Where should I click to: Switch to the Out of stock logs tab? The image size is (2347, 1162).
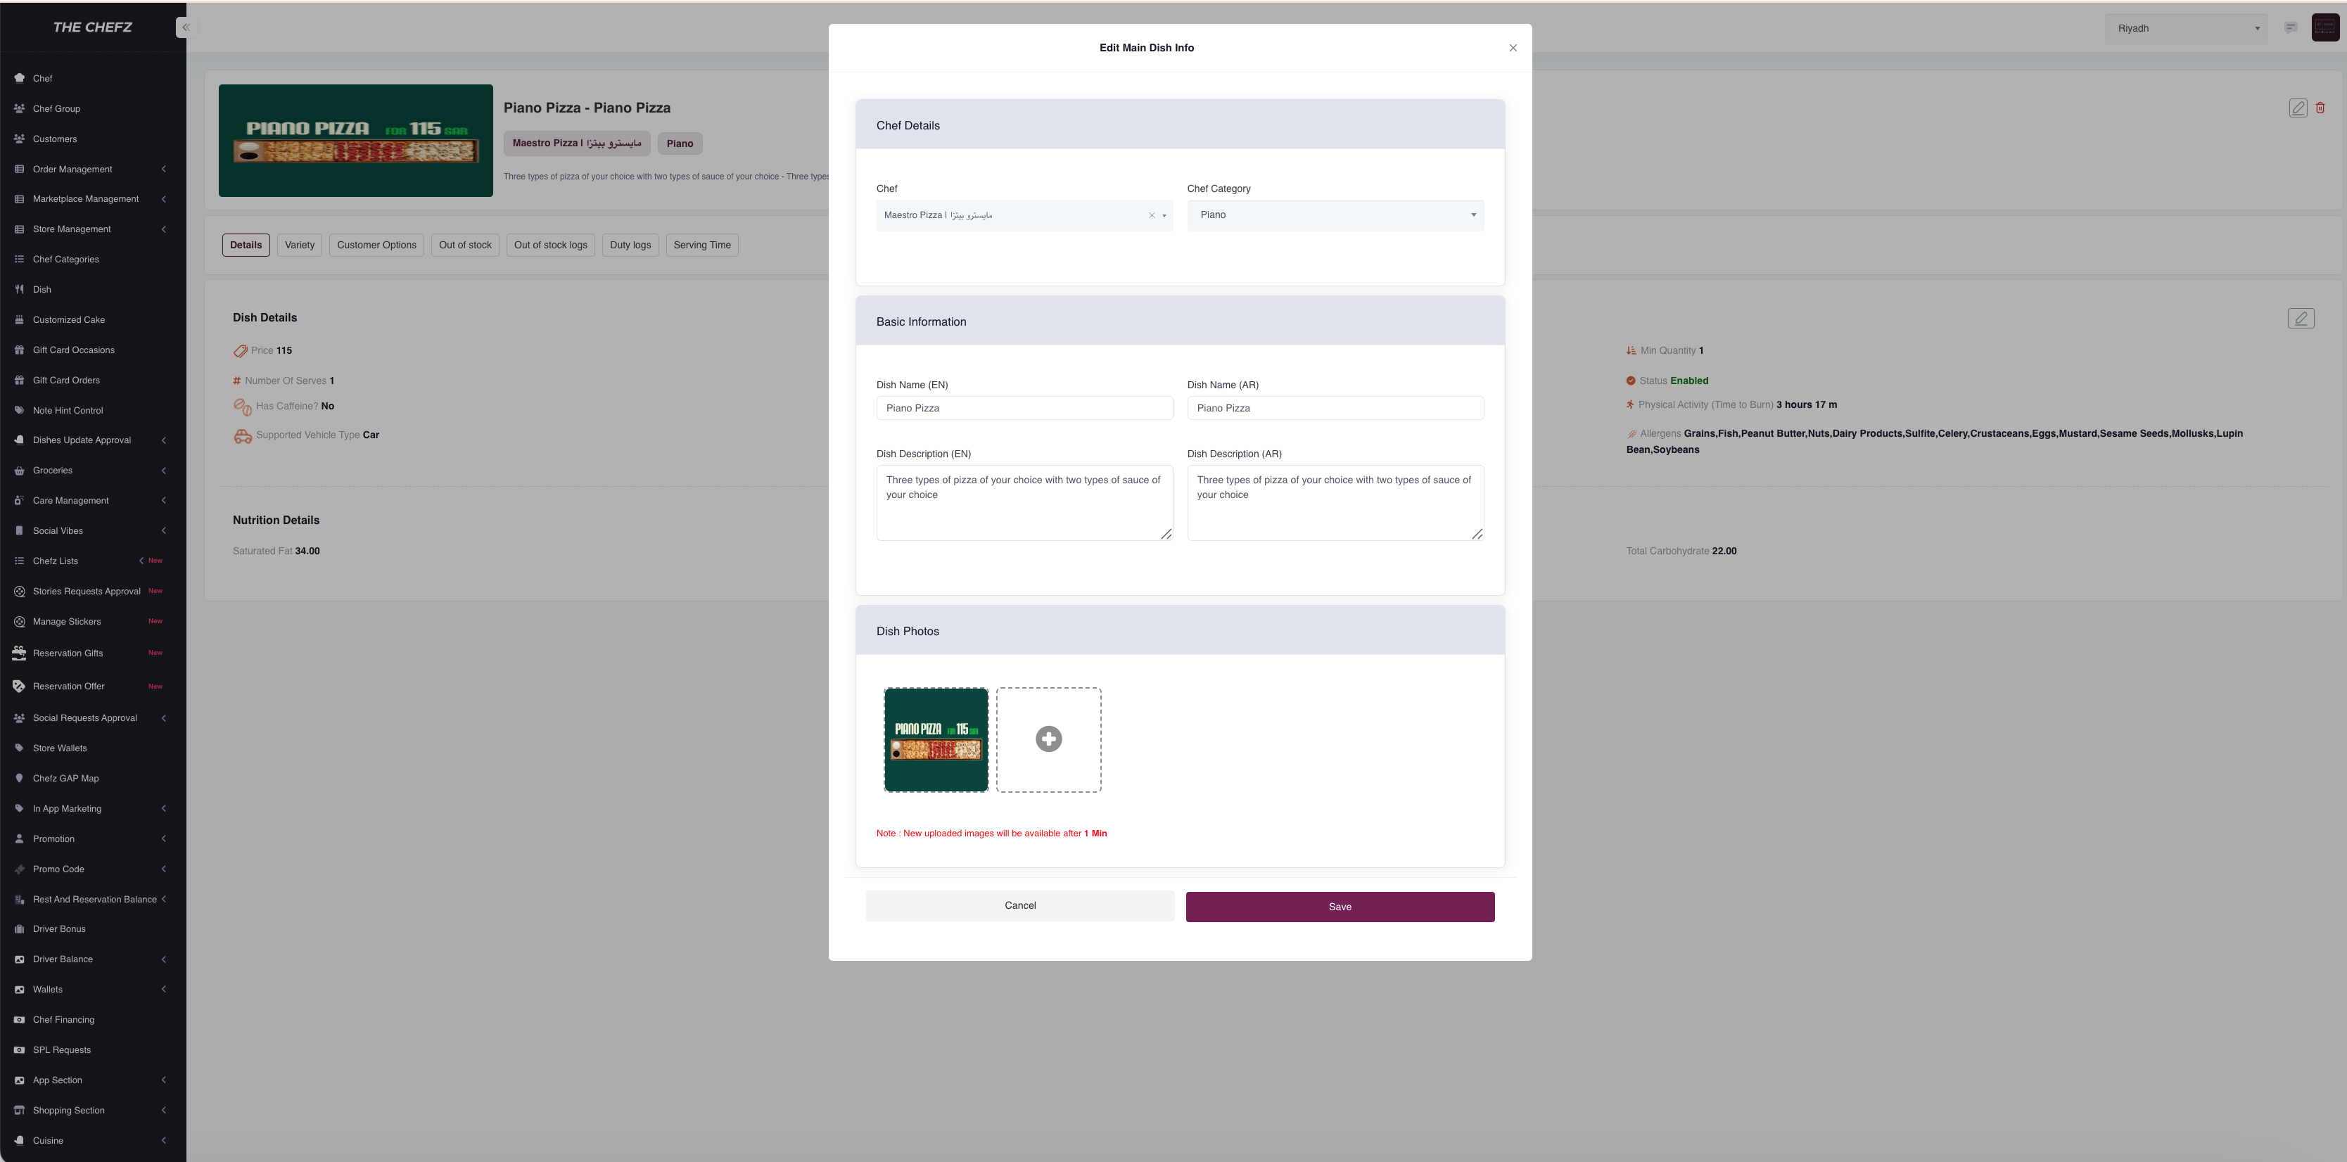550,245
